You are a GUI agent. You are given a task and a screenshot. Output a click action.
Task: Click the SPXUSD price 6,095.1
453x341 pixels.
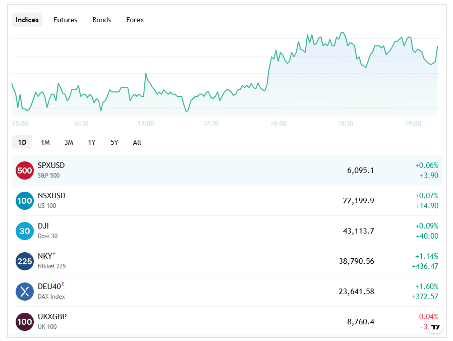pyautogui.click(x=361, y=170)
